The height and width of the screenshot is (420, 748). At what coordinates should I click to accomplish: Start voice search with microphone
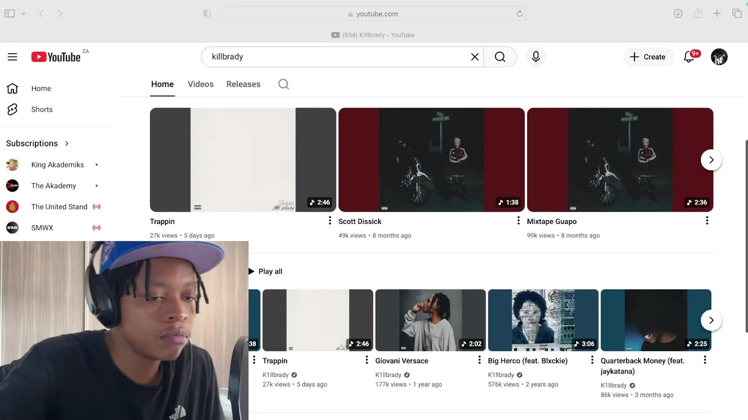click(535, 57)
